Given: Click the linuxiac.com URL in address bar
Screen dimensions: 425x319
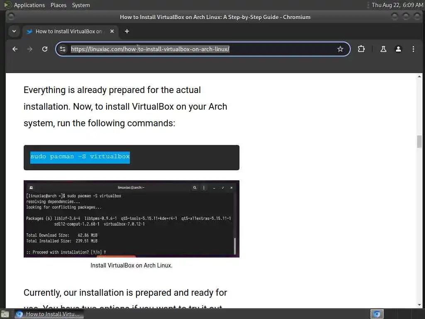Looking at the screenshot, I should click(150, 49).
